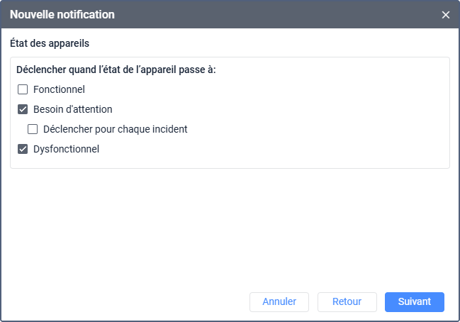The height and width of the screenshot is (322, 460).
Task: Uncheck the Dysfonctionnel checkbox
Action: coord(23,150)
